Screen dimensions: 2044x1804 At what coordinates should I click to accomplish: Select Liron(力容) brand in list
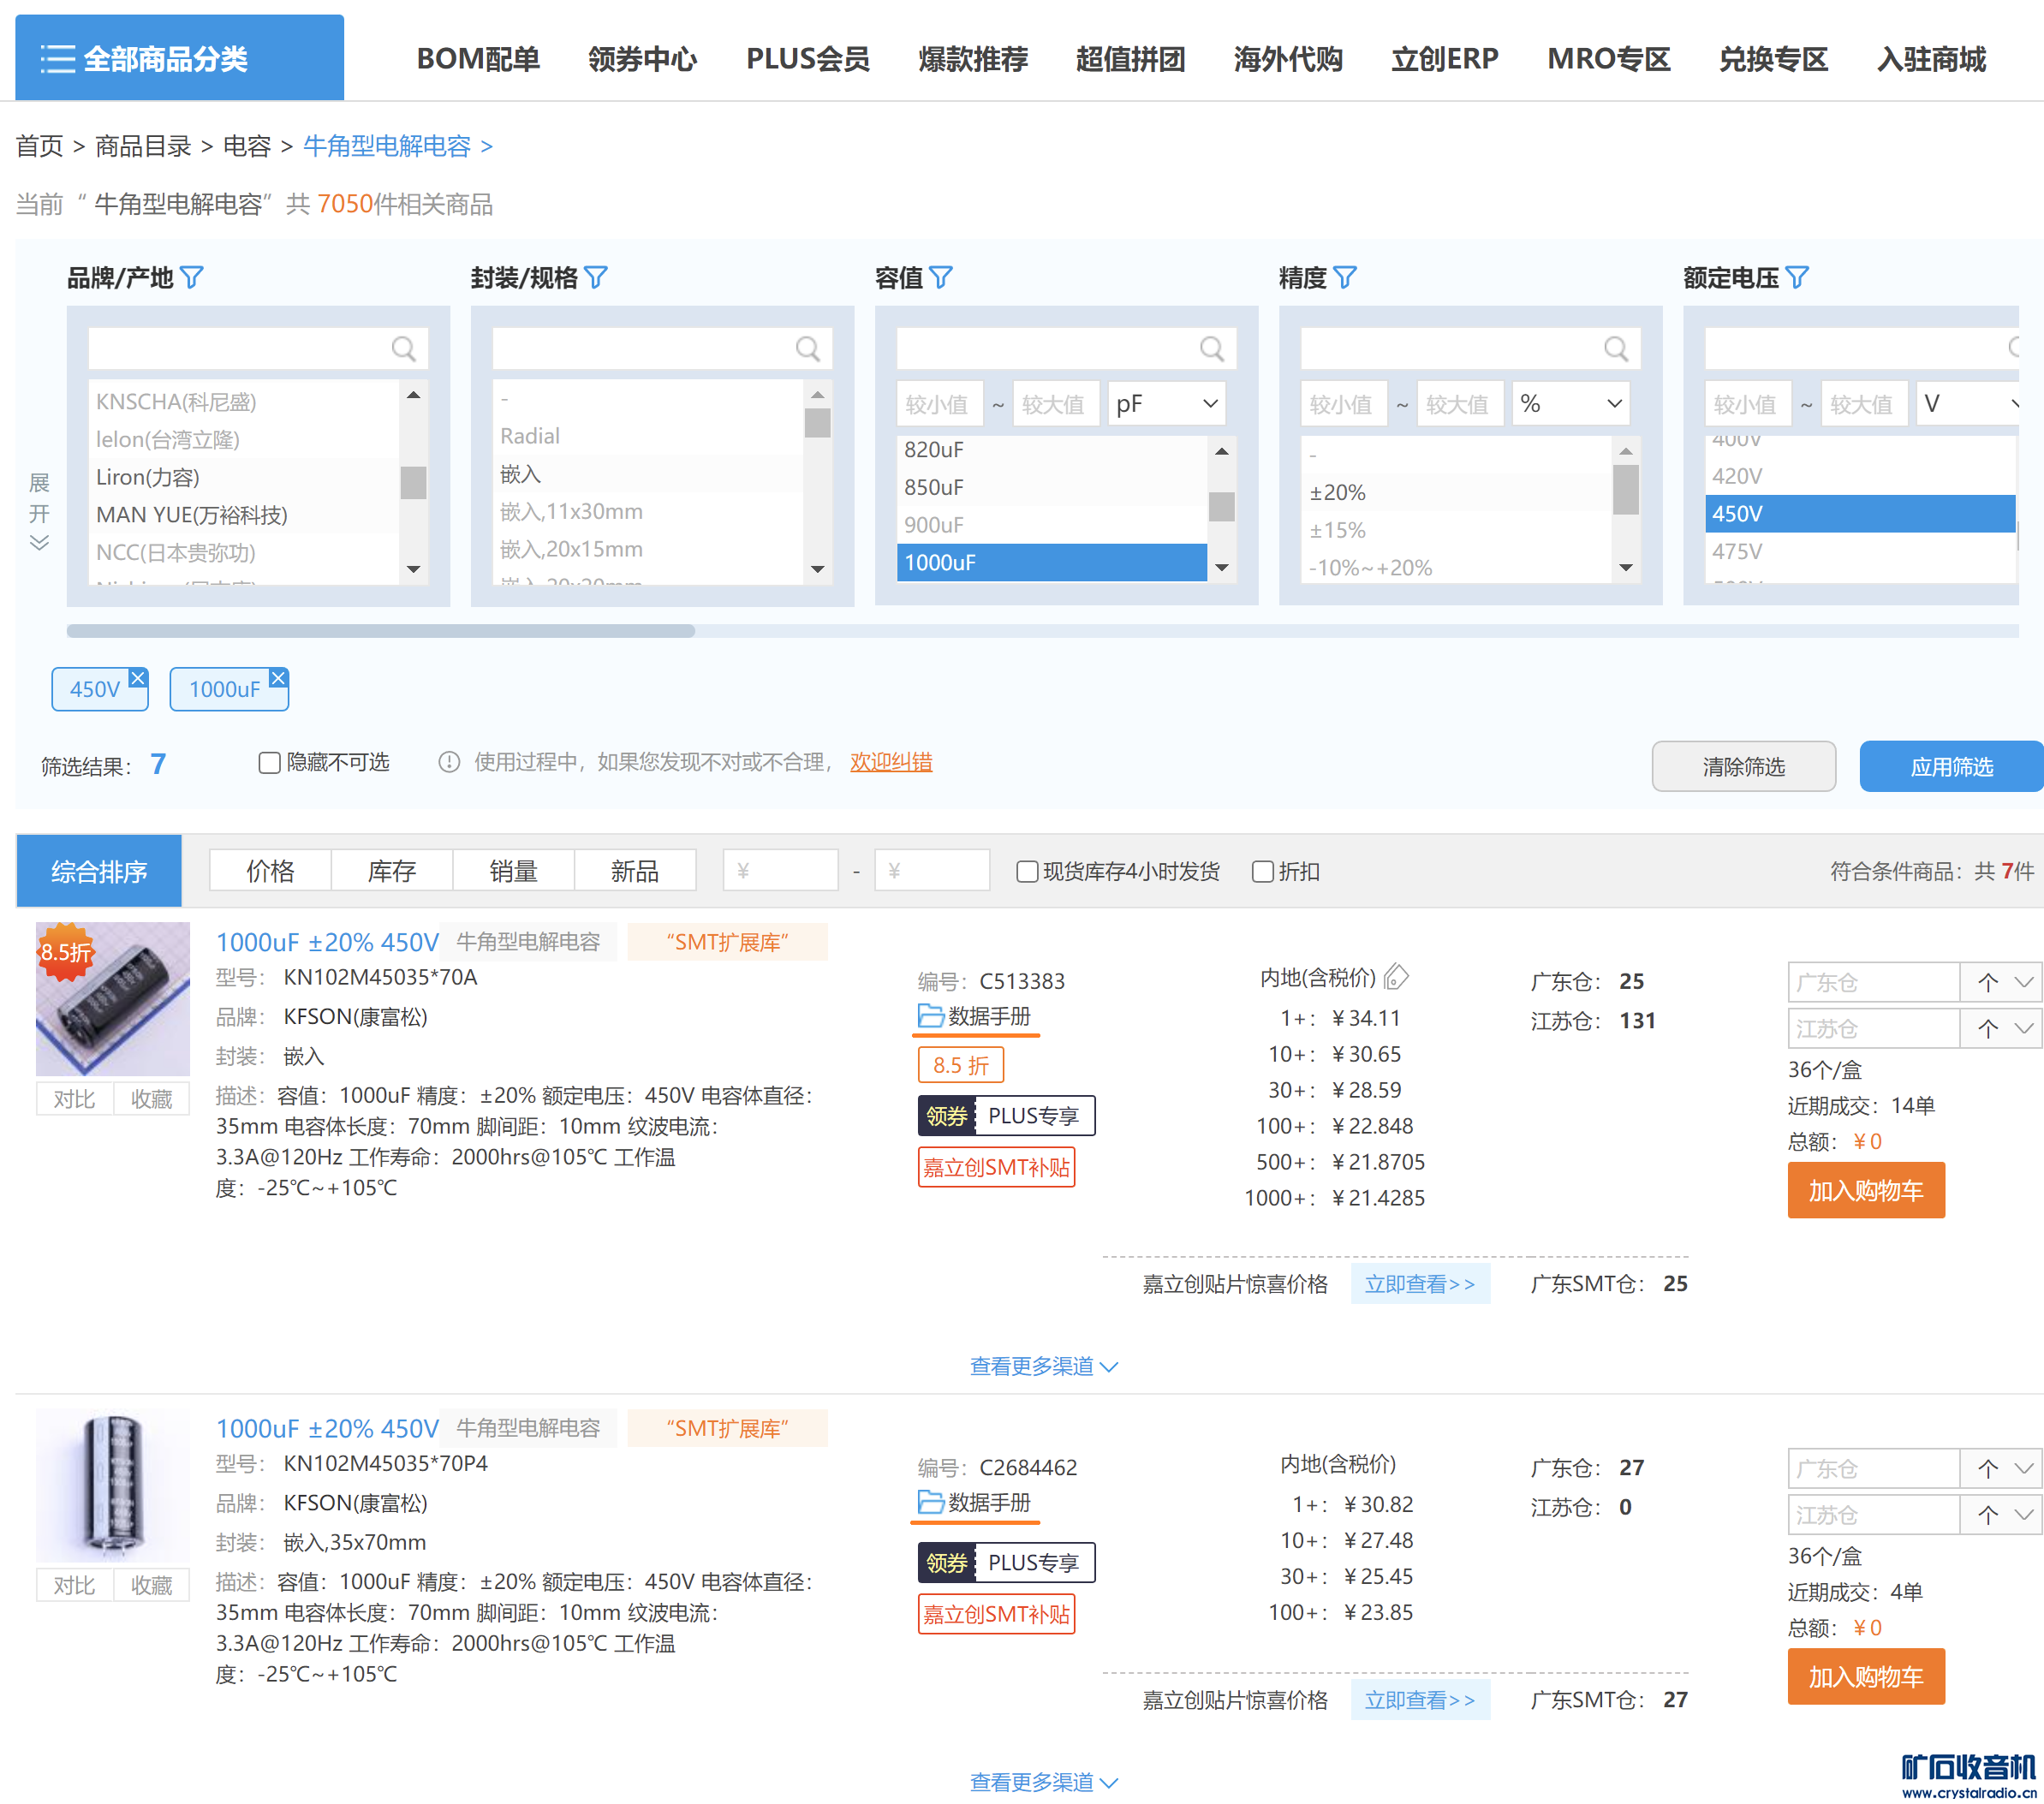[244, 477]
